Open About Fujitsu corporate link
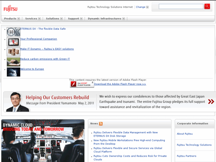Screen dimensions: 216x162 point(185,134)
